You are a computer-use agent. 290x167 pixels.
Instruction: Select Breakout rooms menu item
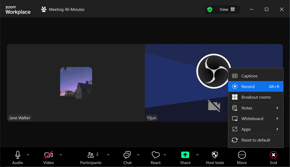click(x=256, y=97)
